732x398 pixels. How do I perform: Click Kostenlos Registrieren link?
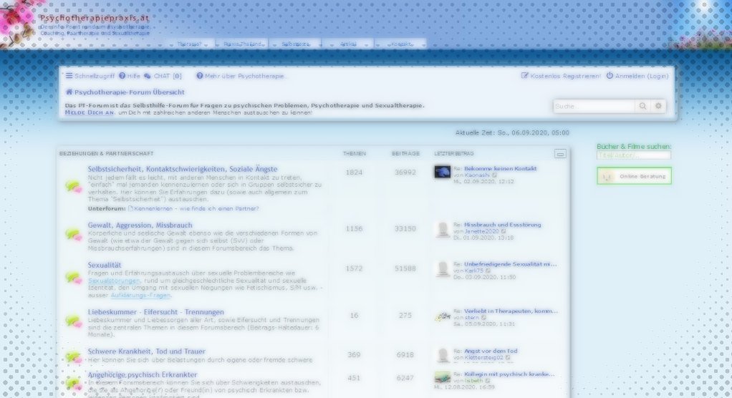(x=561, y=76)
